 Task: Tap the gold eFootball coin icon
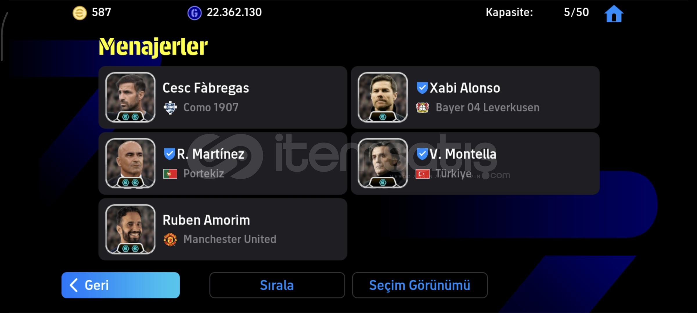tap(80, 13)
